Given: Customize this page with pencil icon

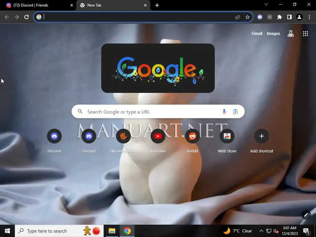Looking at the screenshot, I should pyautogui.click(x=306, y=215).
